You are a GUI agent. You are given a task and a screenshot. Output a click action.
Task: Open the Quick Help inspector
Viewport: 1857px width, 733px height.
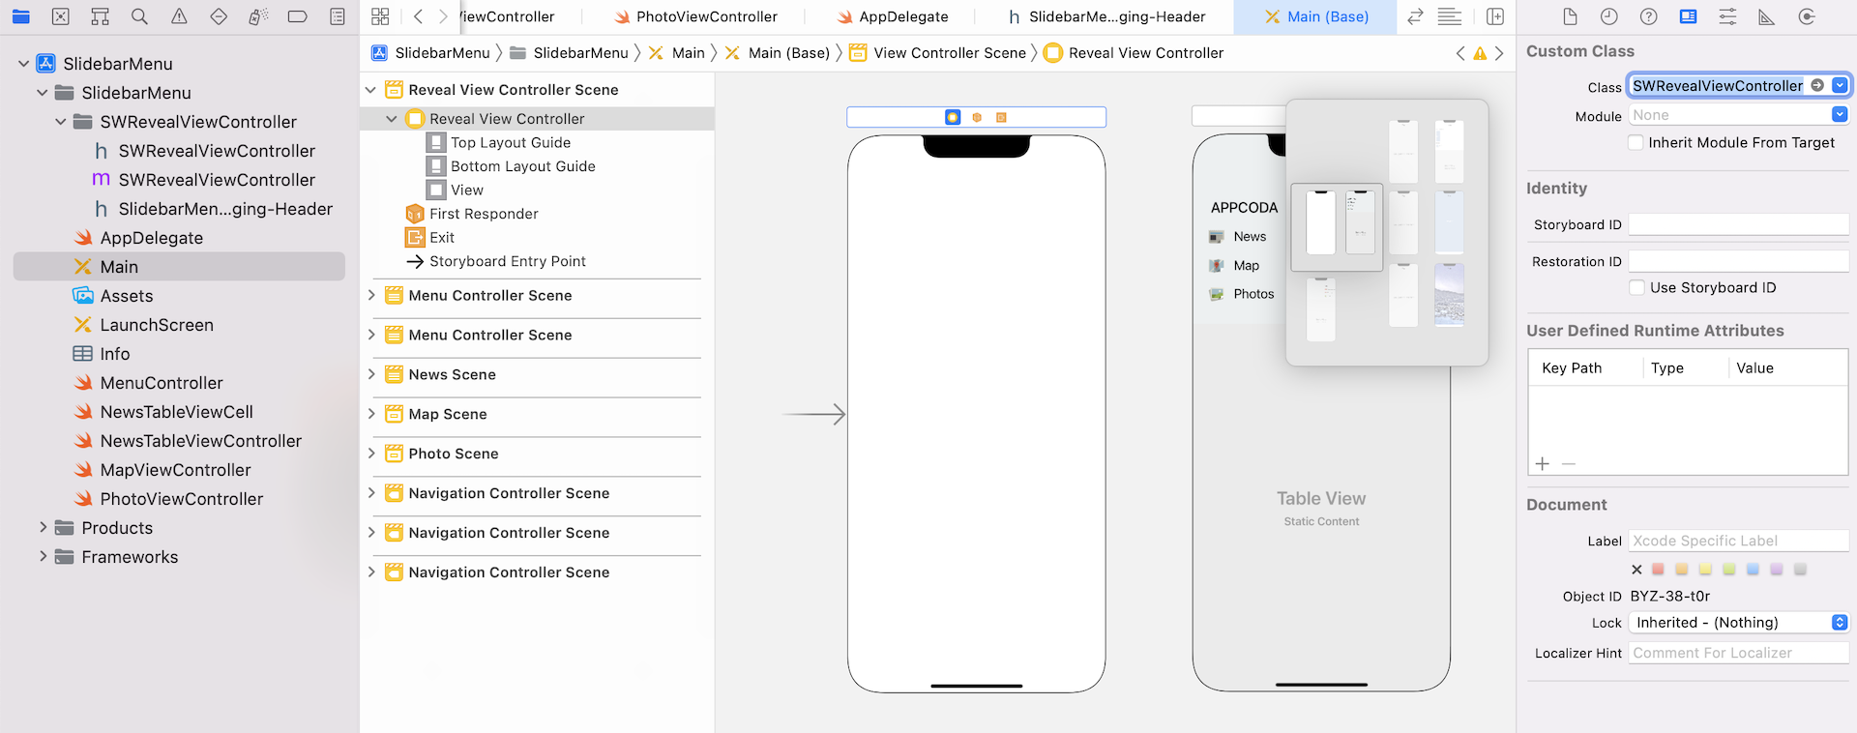coord(1648,16)
